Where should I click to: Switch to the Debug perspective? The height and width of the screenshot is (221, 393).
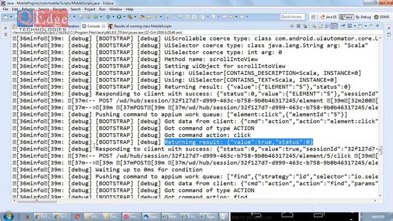[363, 17]
